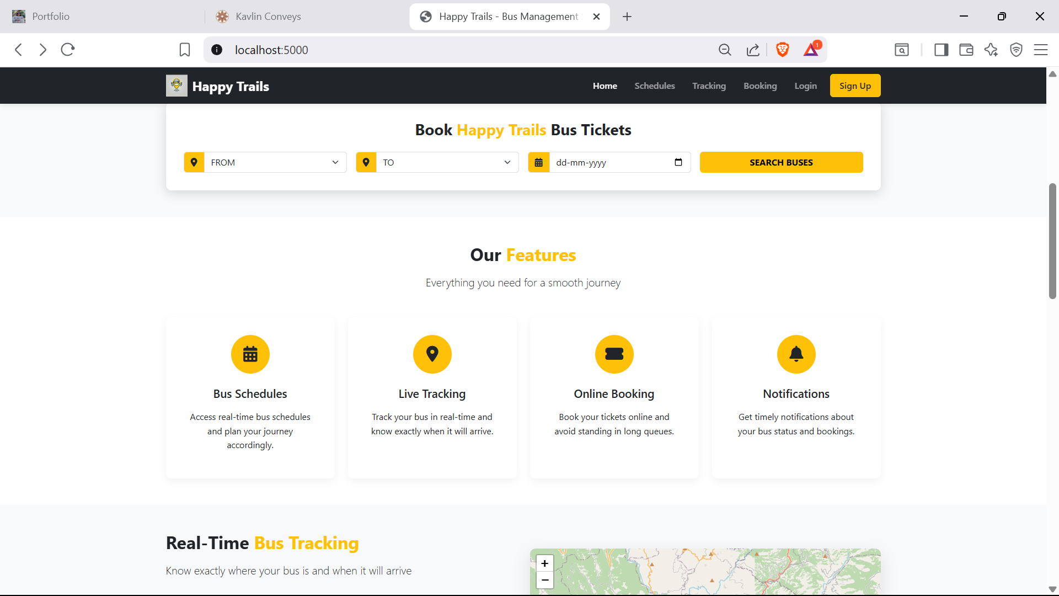Click the Sign Up button
The width and height of the screenshot is (1059, 596).
click(854, 86)
